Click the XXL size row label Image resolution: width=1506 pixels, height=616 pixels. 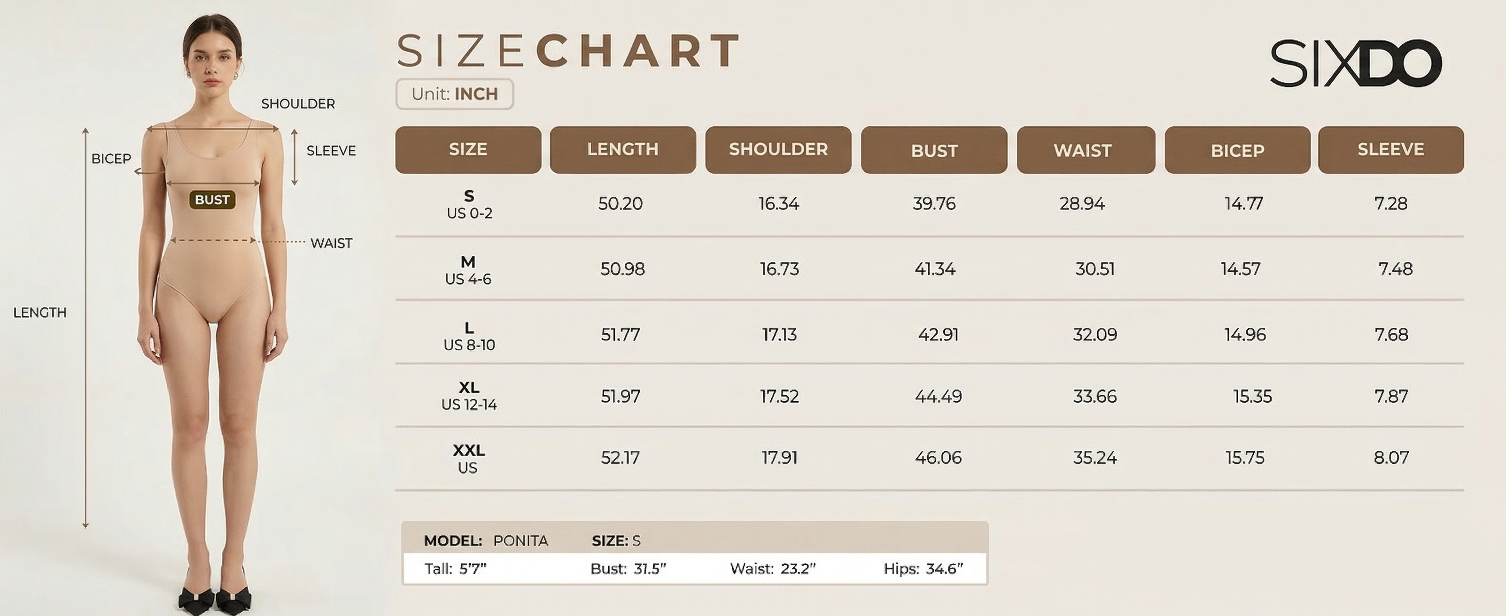coord(468,458)
